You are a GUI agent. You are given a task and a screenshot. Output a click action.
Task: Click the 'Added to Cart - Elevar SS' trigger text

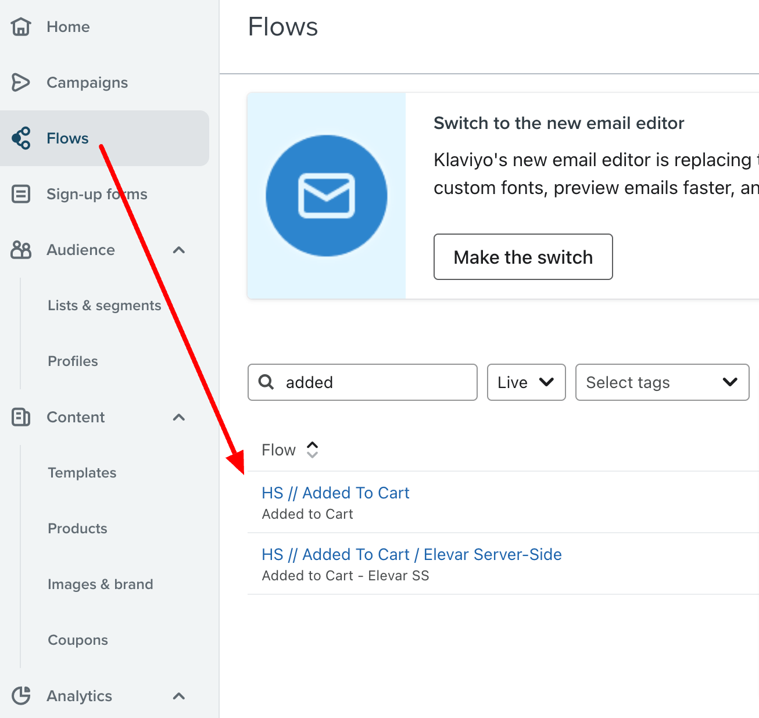(345, 576)
